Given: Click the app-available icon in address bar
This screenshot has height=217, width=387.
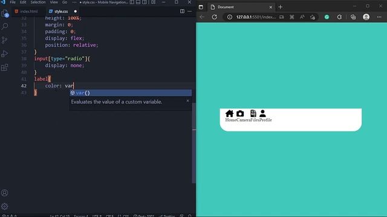Looking at the screenshot, I should (282, 17).
